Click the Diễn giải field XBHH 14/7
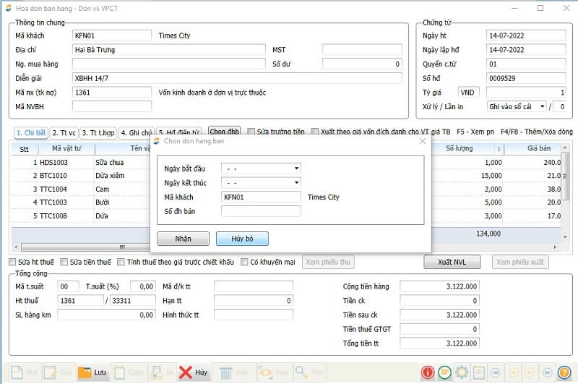Image resolution: width=578 pixels, height=384 pixels. click(237, 78)
